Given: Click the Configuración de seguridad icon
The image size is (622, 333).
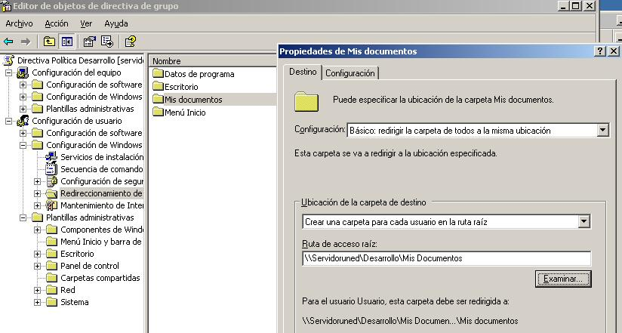Looking at the screenshot, I should point(51,181).
